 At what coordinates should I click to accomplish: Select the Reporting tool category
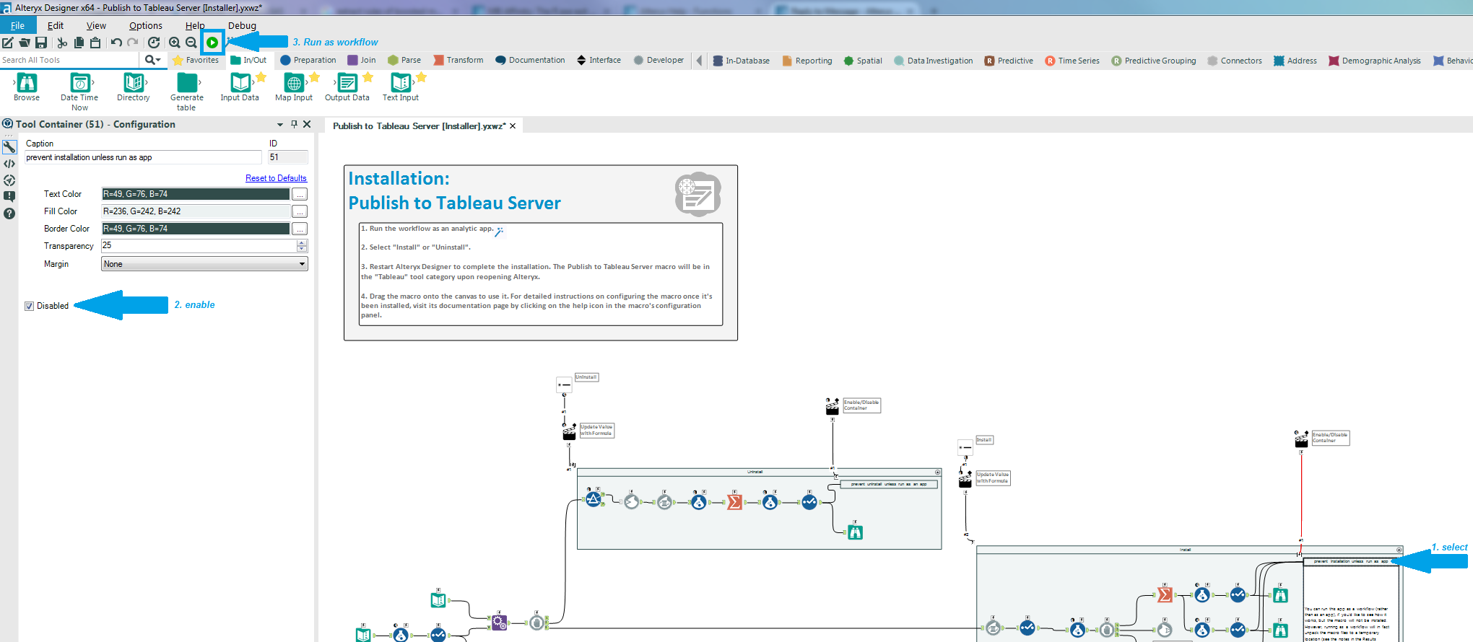(807, 61)
